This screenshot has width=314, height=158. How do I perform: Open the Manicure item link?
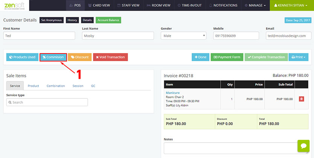(172, 93)
